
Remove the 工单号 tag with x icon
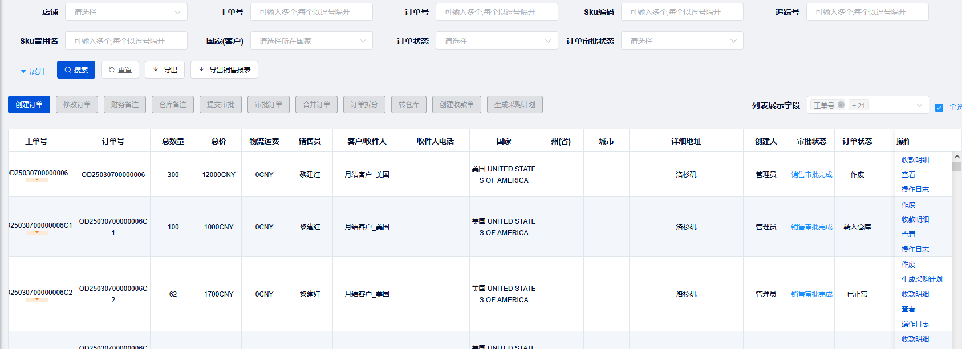point(841,105)
